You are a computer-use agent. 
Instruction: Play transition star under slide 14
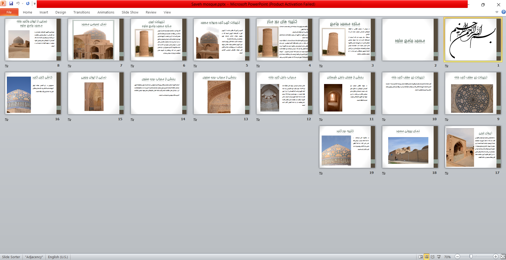pos(132,119)
